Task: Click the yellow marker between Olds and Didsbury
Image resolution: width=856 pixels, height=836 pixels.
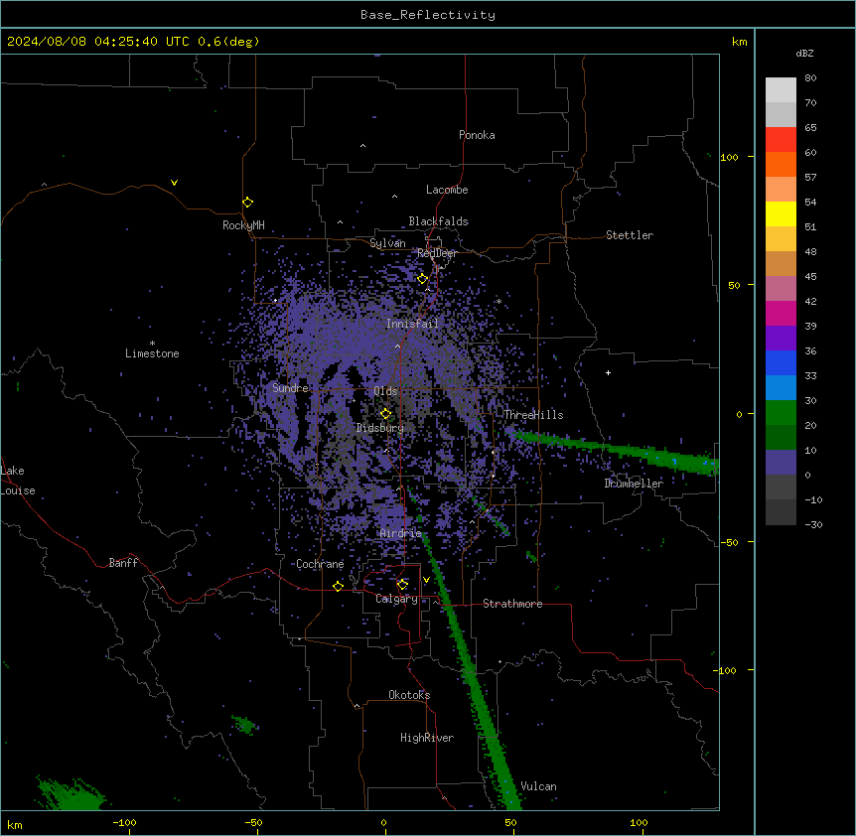Action: point(385,414)
